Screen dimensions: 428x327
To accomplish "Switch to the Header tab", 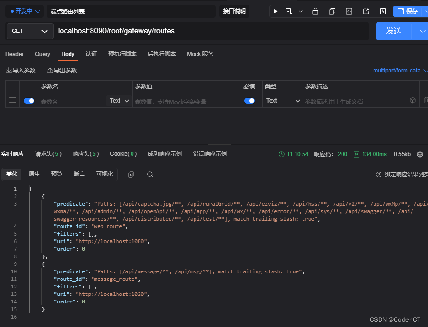I will click(x=15, y=54).
